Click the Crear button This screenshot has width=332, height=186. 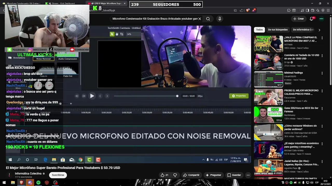click(298, 19)
